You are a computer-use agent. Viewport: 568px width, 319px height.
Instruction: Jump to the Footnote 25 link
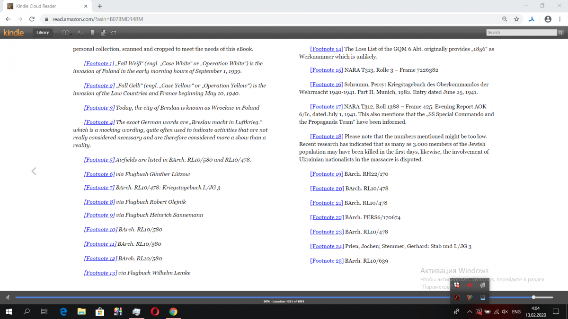pyautogui.click(x=327, y=261)
